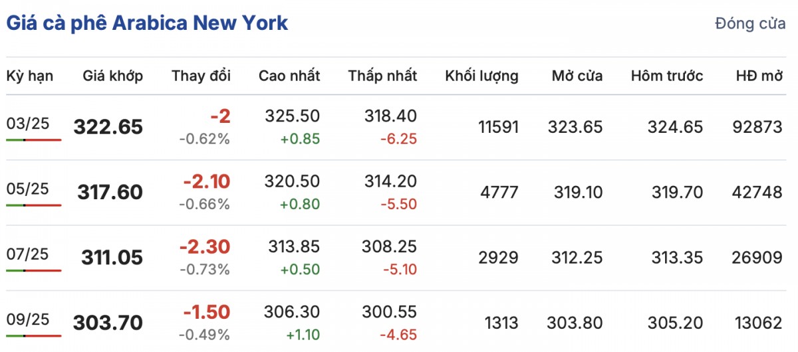Image resolution: width=798 pixels, height=352 pixels.
Task: Select the 'Thay đổi' column header
Action: pos(201,76)
